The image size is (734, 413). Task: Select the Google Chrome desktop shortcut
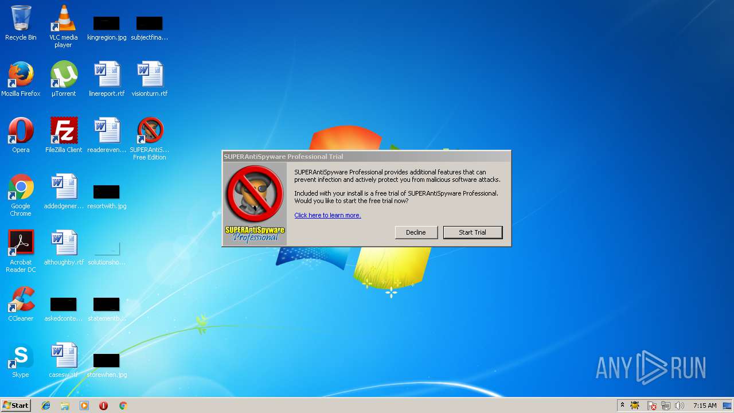[21, 195]
